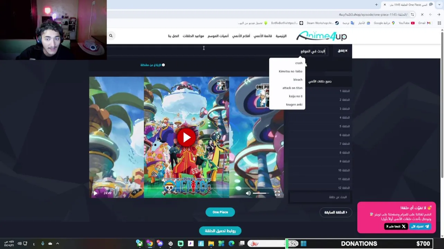This screenshot has height=249, width=444.
Task: Open اتصل بنا menu item
Action: 173,36
